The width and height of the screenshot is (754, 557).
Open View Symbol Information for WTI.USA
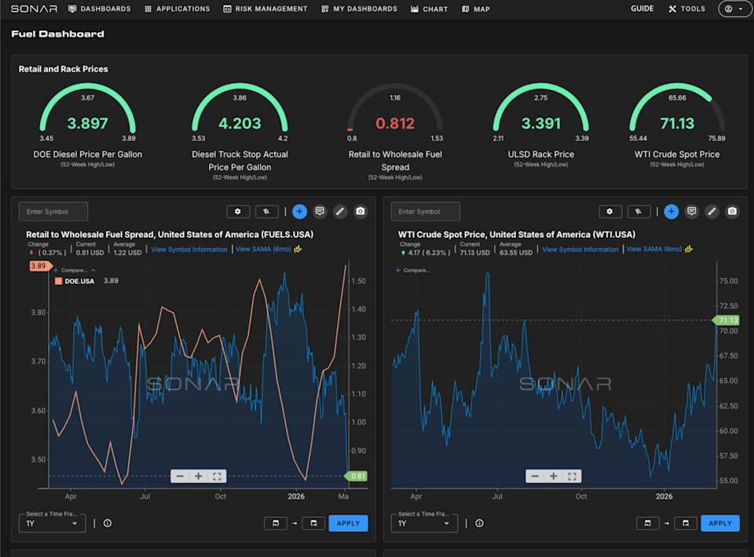click(x=580, y=249)
